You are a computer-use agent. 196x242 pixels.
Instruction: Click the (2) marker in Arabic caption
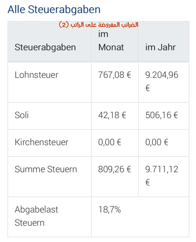[x=64, y=25]
